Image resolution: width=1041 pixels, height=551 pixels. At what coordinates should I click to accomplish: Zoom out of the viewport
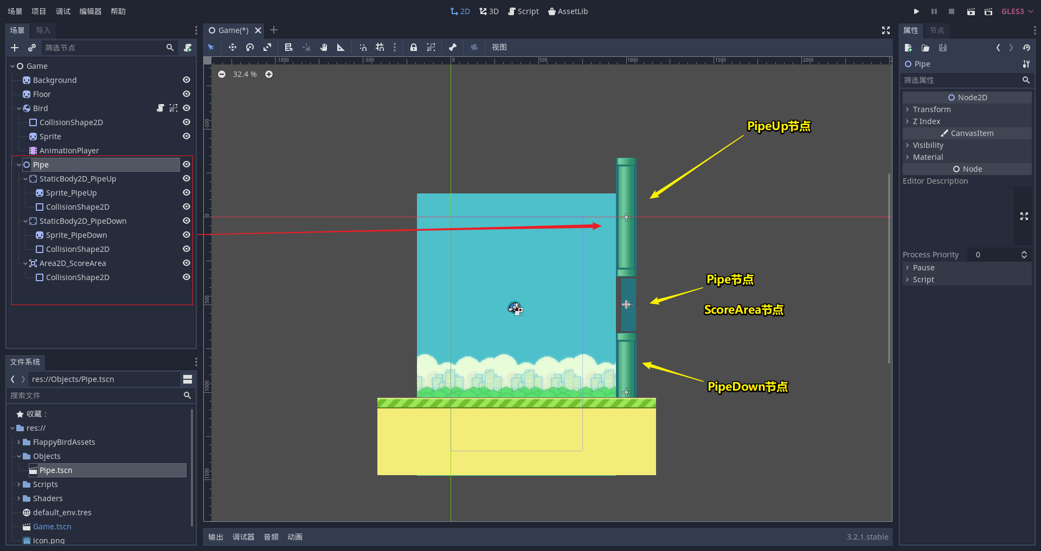coord(222,74)
